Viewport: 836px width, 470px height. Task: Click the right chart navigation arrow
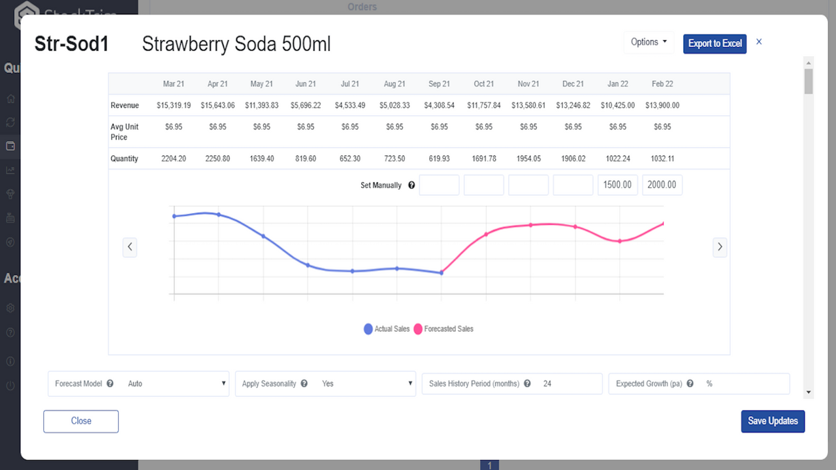click(720, 247)
